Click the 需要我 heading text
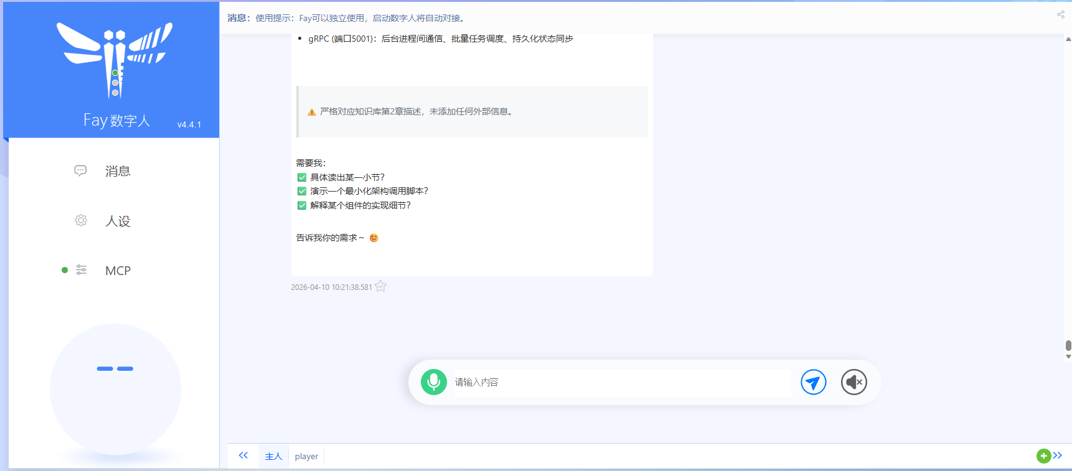This screenshot has width=1072, height=471. click(x=311, y=163)
